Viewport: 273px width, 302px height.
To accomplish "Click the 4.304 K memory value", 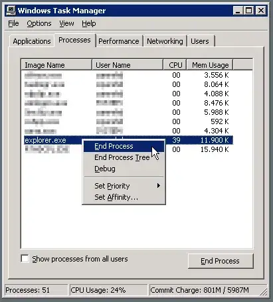I will (216, 131).
